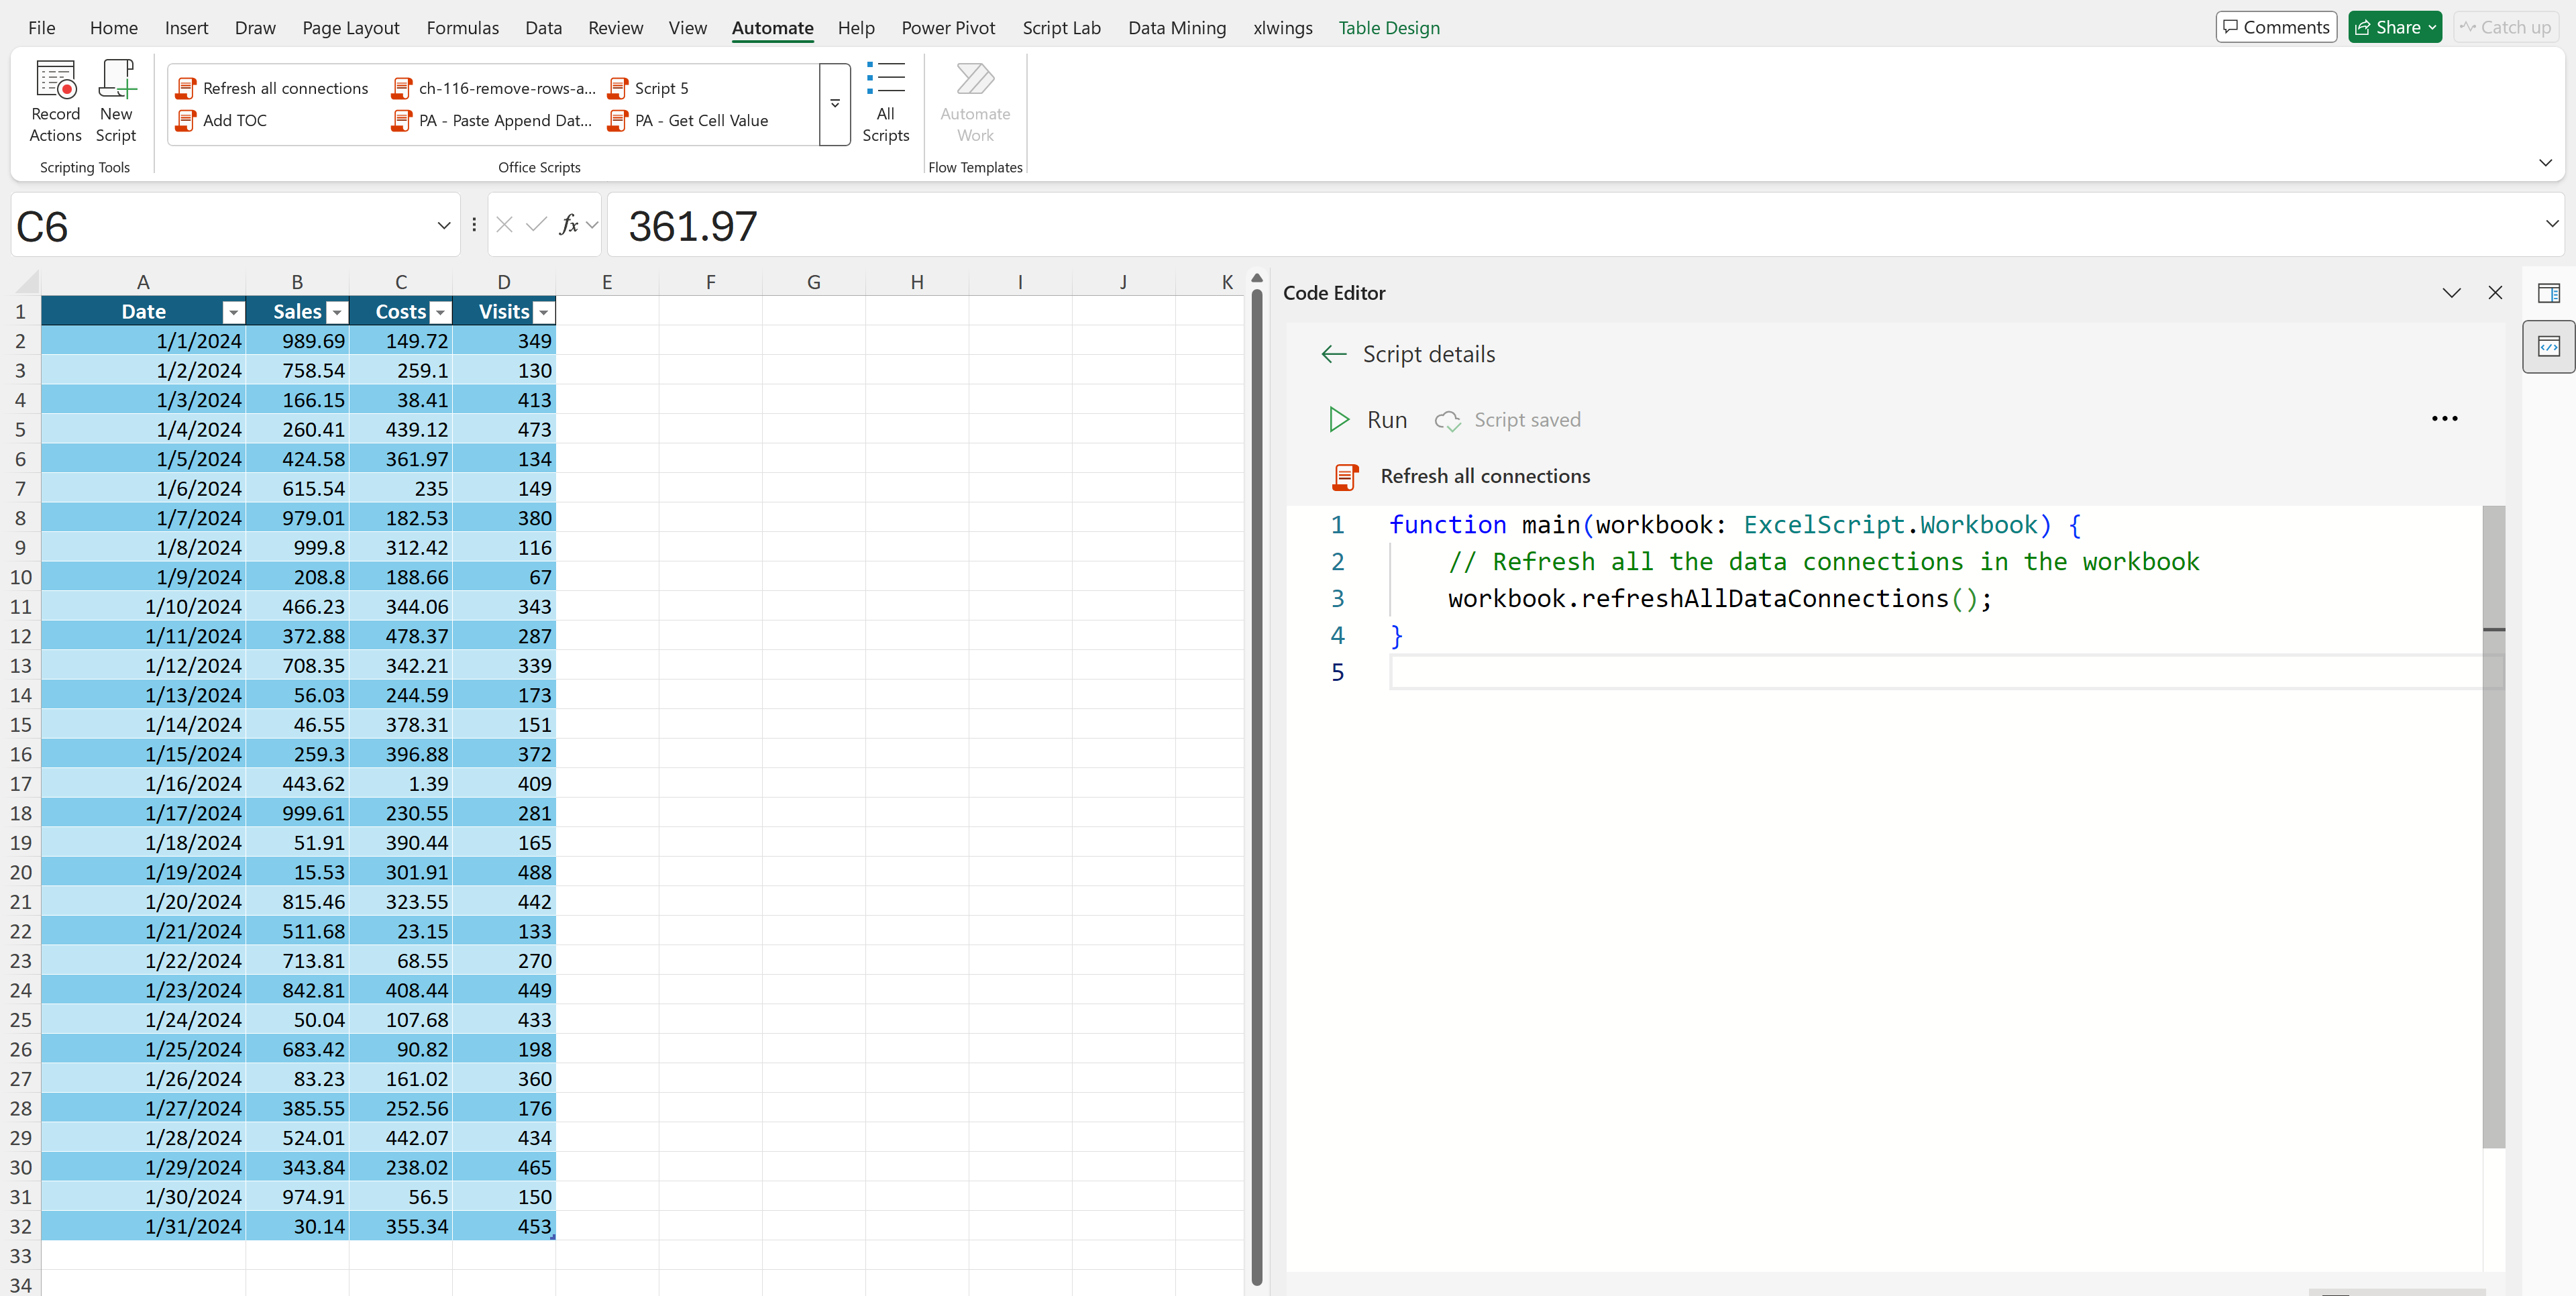This screenshot has height=1296, width=2576.
Task: Expand the Office Scripts gallery
Action: pos(834,104)
